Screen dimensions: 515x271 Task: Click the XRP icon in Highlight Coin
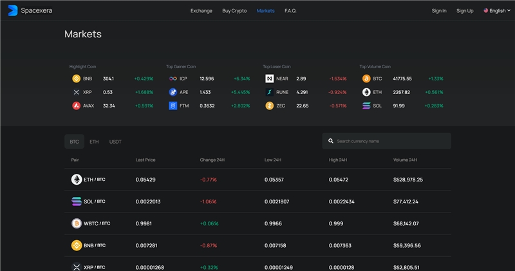pos(76,92)
